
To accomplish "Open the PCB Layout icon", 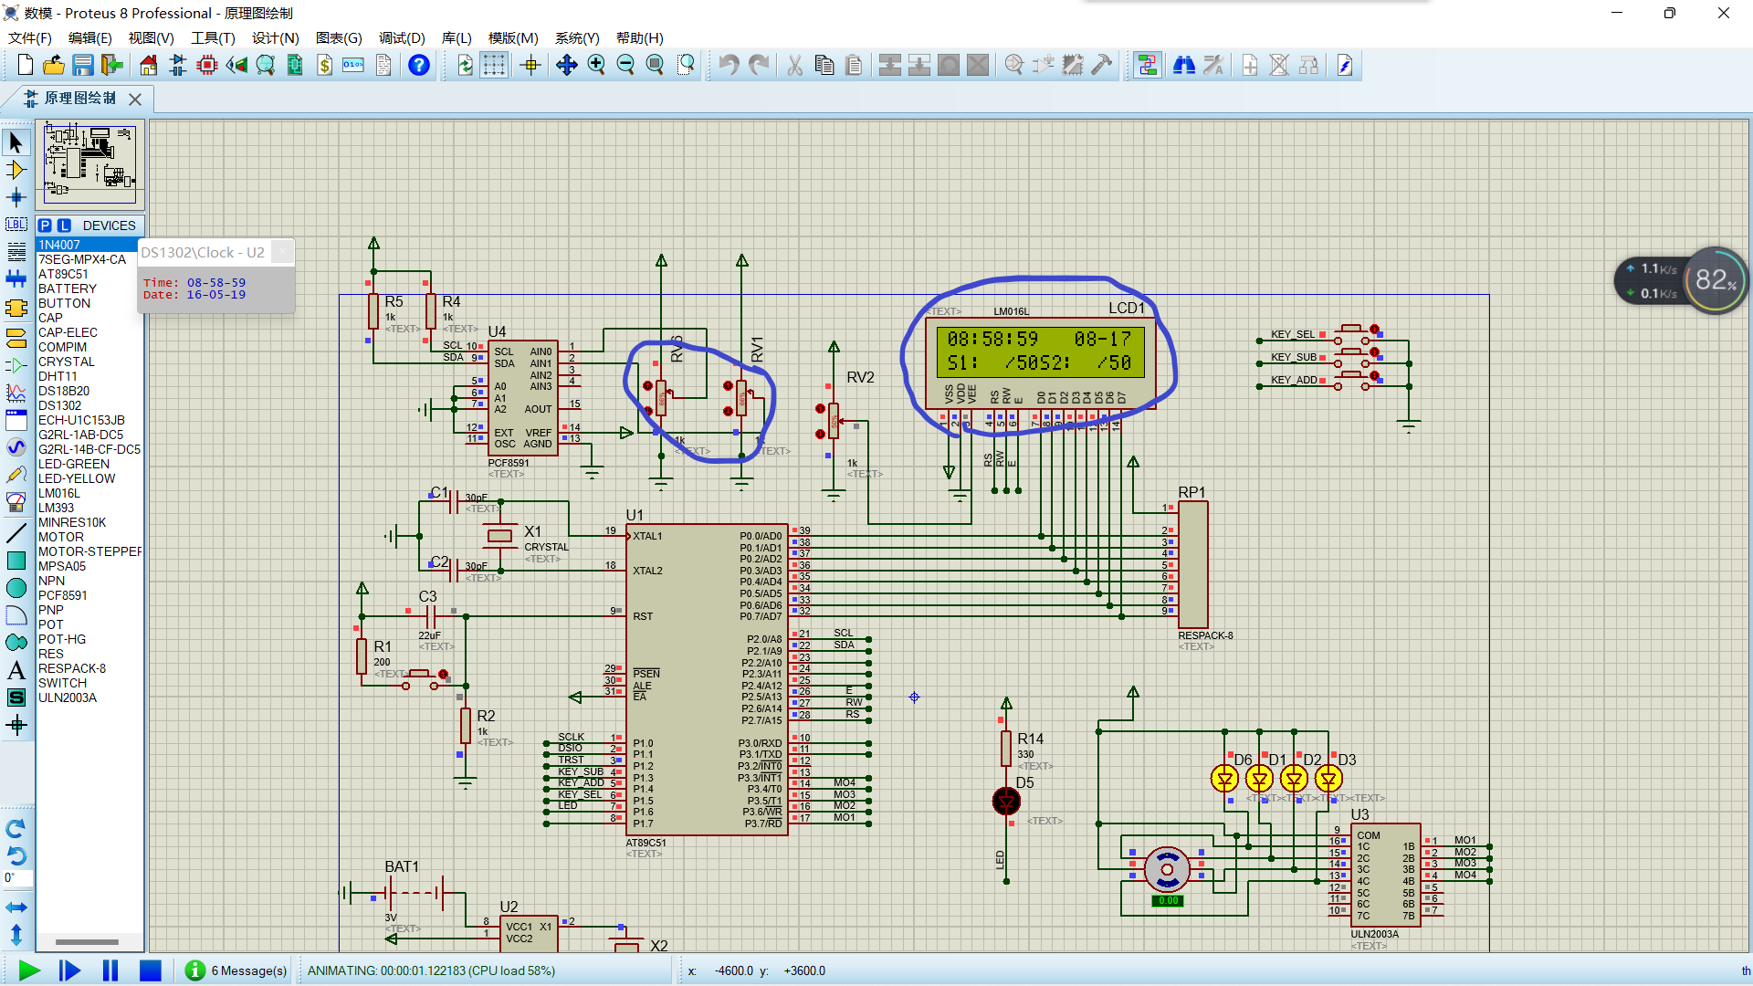I will point(207,65).
